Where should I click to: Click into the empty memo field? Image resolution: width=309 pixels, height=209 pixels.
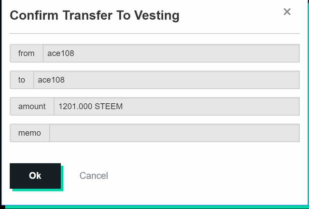coord(174,133)
